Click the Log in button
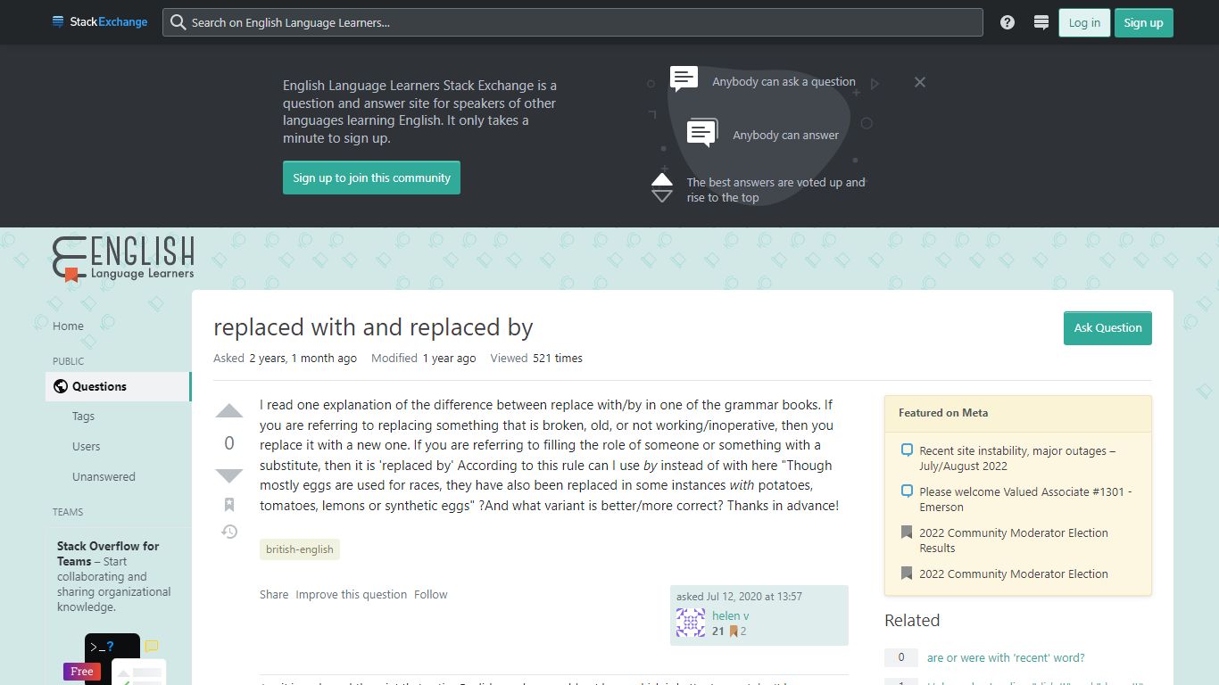This screenshot has height=685, width=1219. click(x=1084, y=22)
